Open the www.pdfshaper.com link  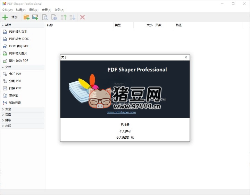pos(122,112)
